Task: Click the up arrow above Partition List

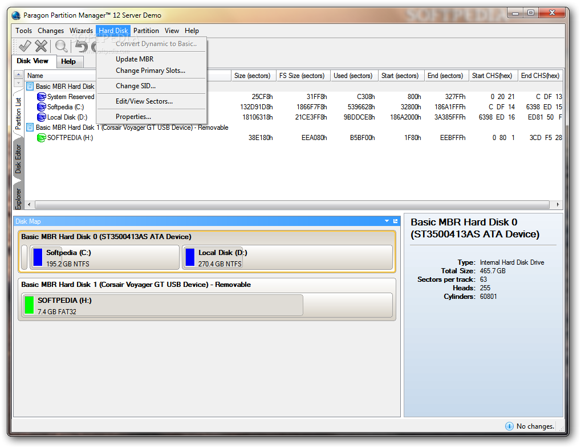Action: pos(18,75)
